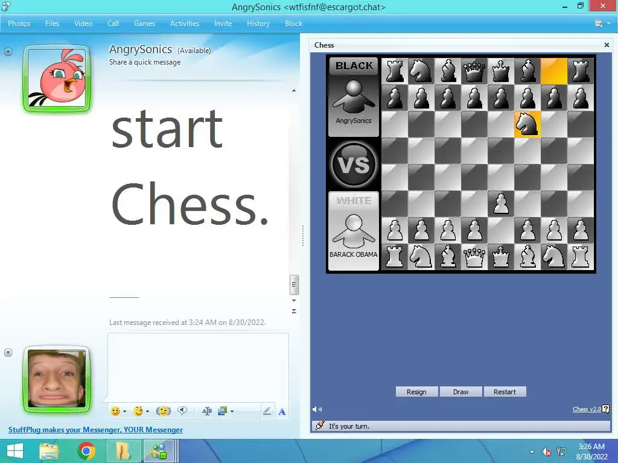Click your own face display picture
618x463 pixels.
pos(57,379)
